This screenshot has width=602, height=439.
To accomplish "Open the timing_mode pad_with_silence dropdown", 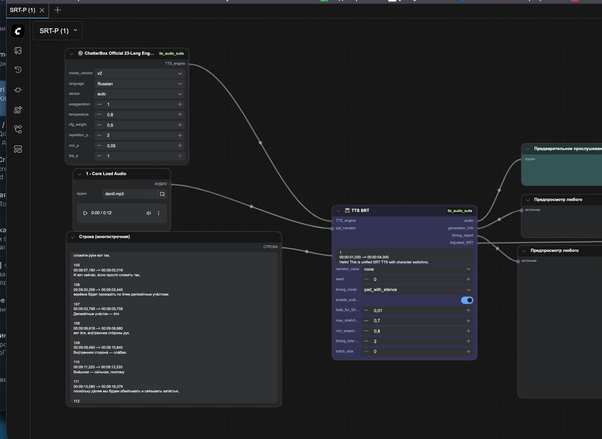I will [417, 290].
